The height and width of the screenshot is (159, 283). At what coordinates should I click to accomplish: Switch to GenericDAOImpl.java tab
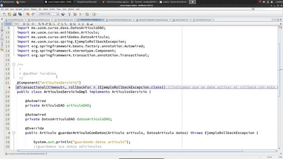pos(65,20)
